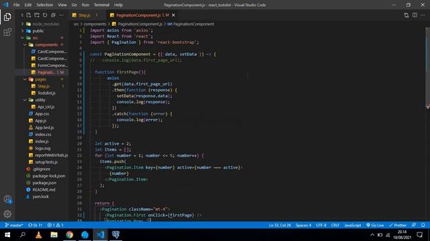Viewport: 430px width, 241px height.
Task: Click the master branch indicator
Action: tap(14, 225)
